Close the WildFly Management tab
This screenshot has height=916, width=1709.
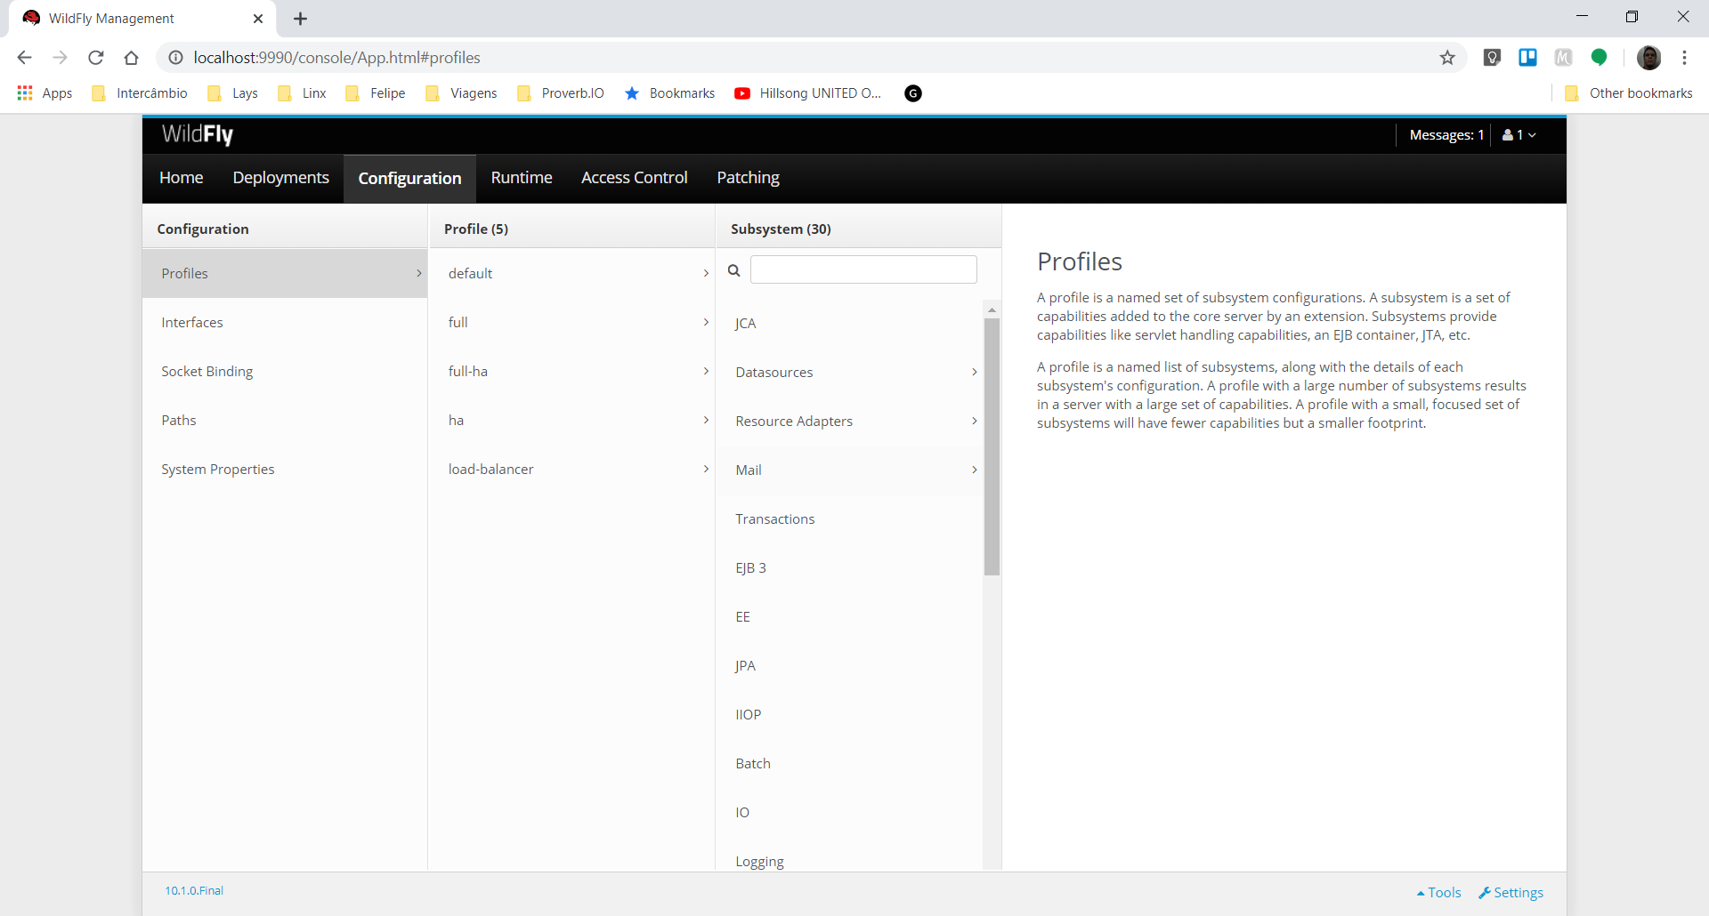point(258,19)
